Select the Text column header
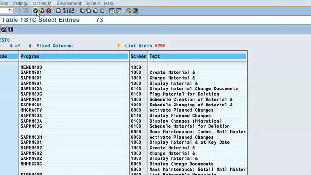Image resolution: width=311 pixels, height=175 pixels. 198,56
